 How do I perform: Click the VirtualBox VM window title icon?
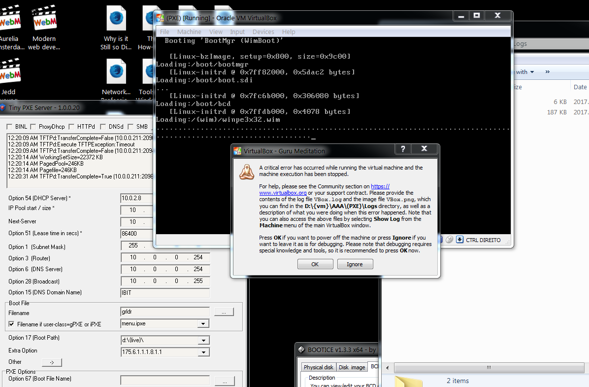pyautogui.click(x=160, y=18)
